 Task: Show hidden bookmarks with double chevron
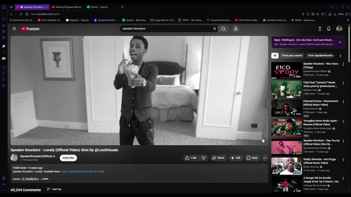click(348, 20)
